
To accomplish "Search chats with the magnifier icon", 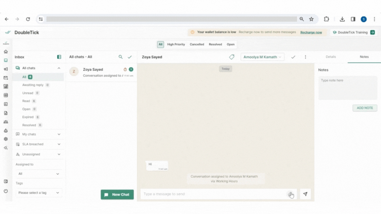I will pyautogui.click(x=121, y=57).
